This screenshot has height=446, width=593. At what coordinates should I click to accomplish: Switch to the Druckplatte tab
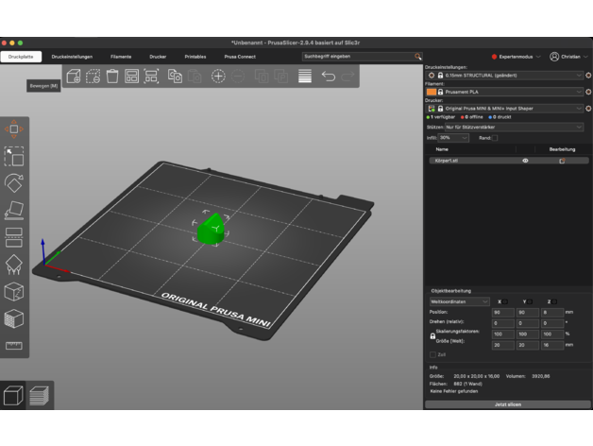click(21, 57)
